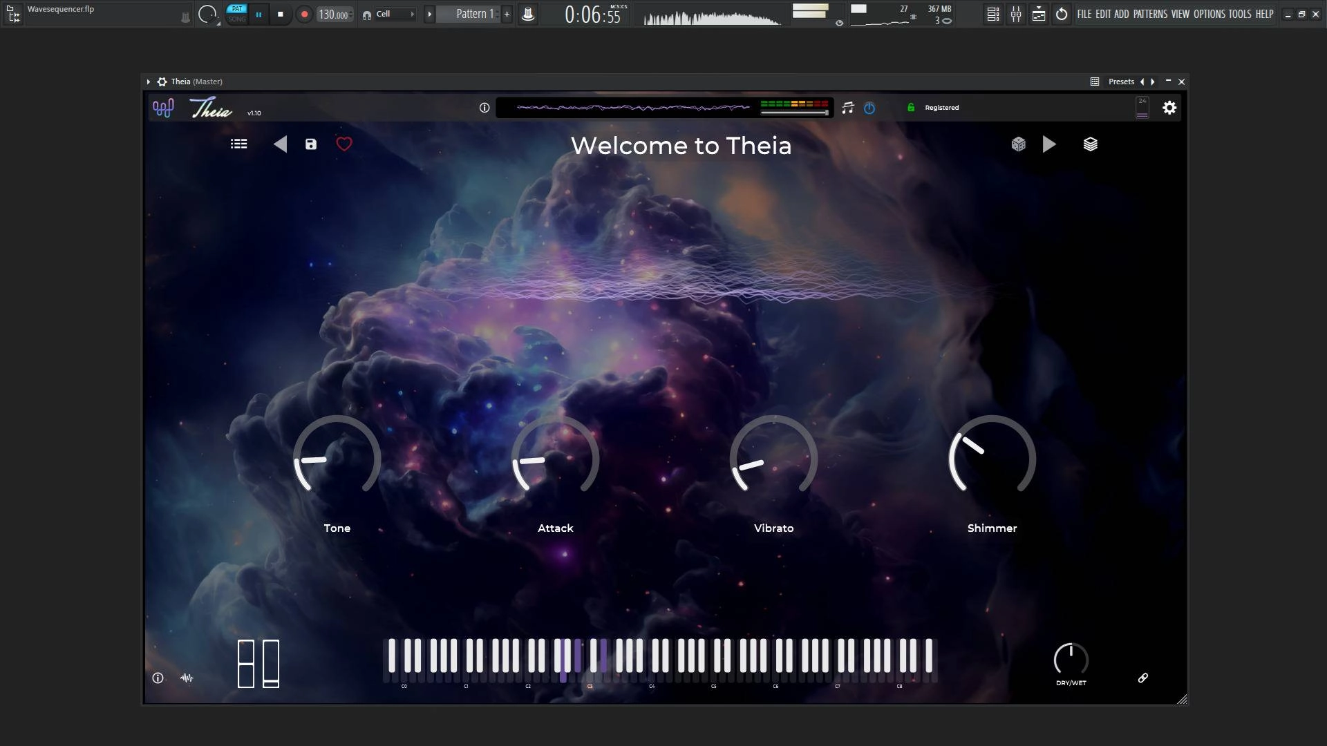Click the music notes icon in Theia header
Screen dimensions: 1327x746
click(x=848, y=108)
